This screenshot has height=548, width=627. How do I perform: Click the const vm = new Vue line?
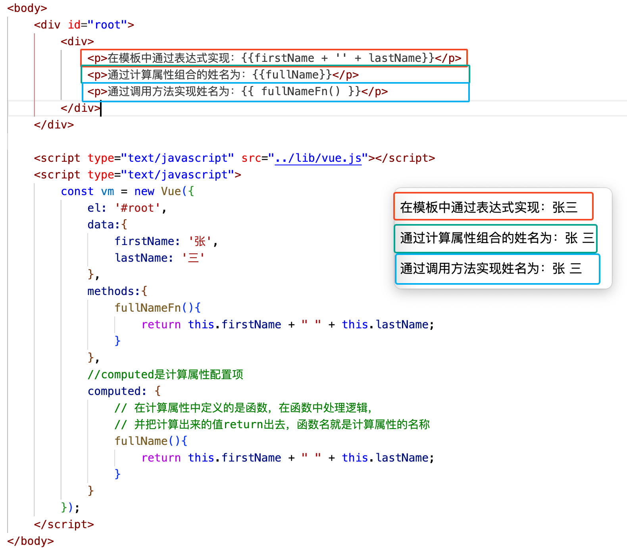click(127, 192)
